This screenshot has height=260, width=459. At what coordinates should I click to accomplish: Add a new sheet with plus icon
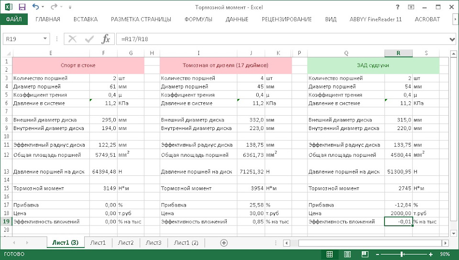click(x=224, y=243)
